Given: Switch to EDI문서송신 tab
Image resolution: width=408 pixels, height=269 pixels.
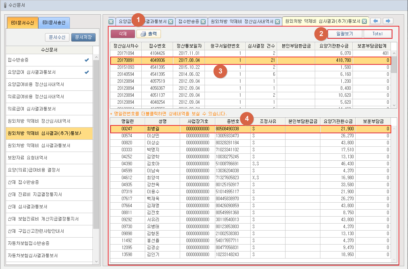Looking at the screenshot, I should pyautogui.click(x=54, y=23).
